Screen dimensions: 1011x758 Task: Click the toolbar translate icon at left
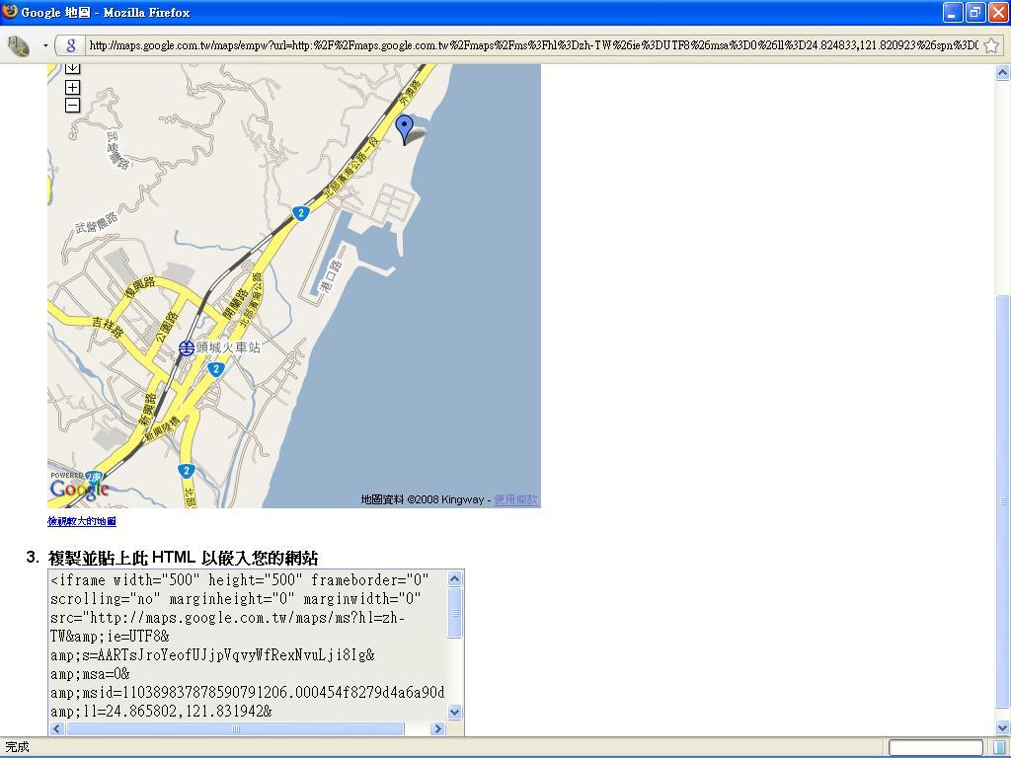coord(18,45)
